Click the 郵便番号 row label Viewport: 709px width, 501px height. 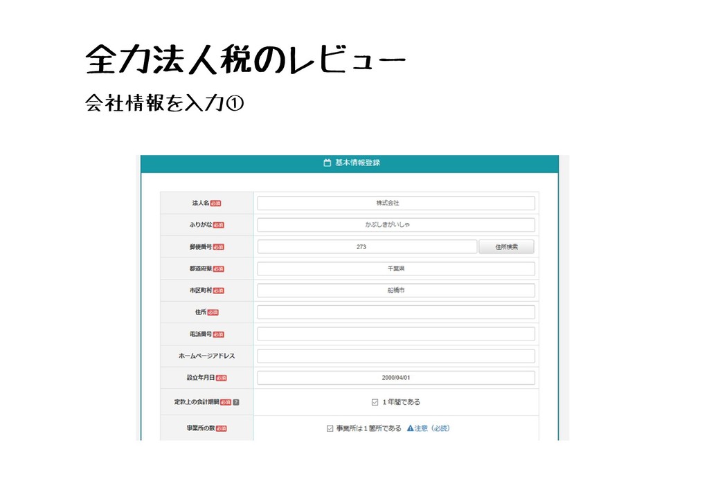coord(201,246)
